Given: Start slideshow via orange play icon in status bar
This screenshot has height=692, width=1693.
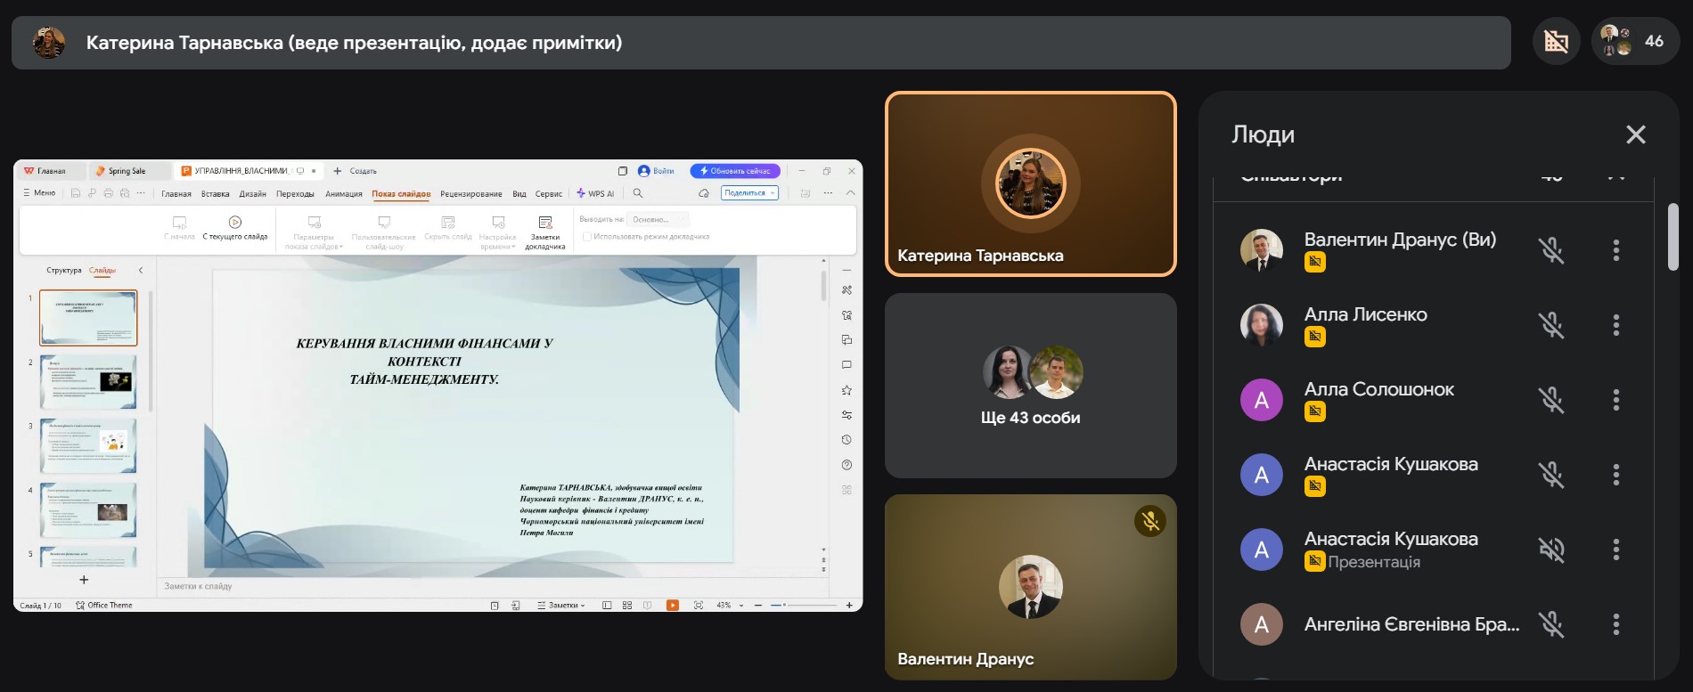Looking at the screenshot, I should [x=673, y=606].
